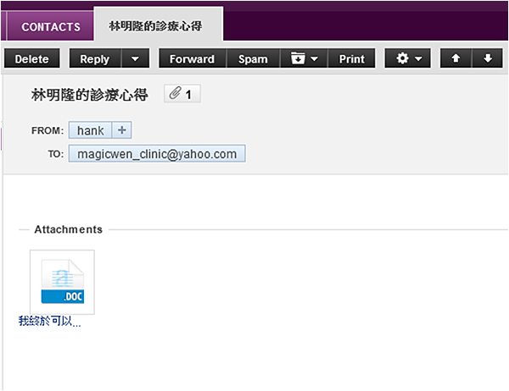Delete this email message
Viewport: 509px width, 391px height.
point(32,58)
